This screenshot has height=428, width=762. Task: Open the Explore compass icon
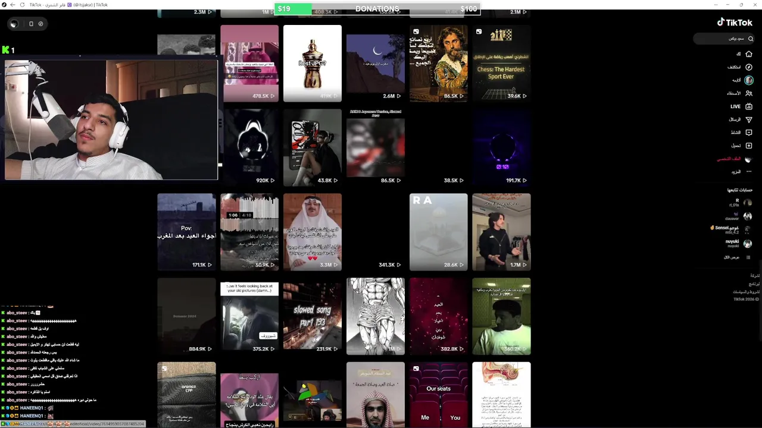point(749,67)
